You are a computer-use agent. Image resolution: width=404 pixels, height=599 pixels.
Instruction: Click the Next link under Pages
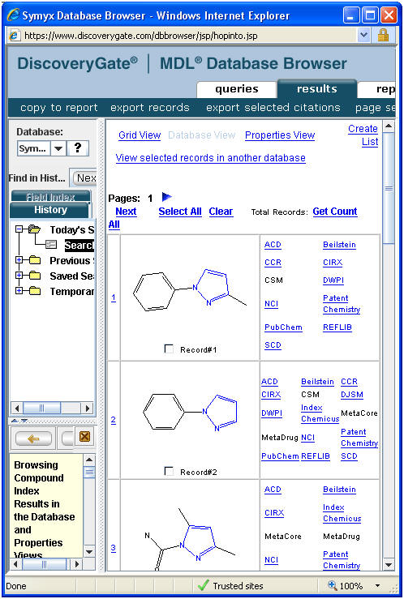tap(126, 212)
